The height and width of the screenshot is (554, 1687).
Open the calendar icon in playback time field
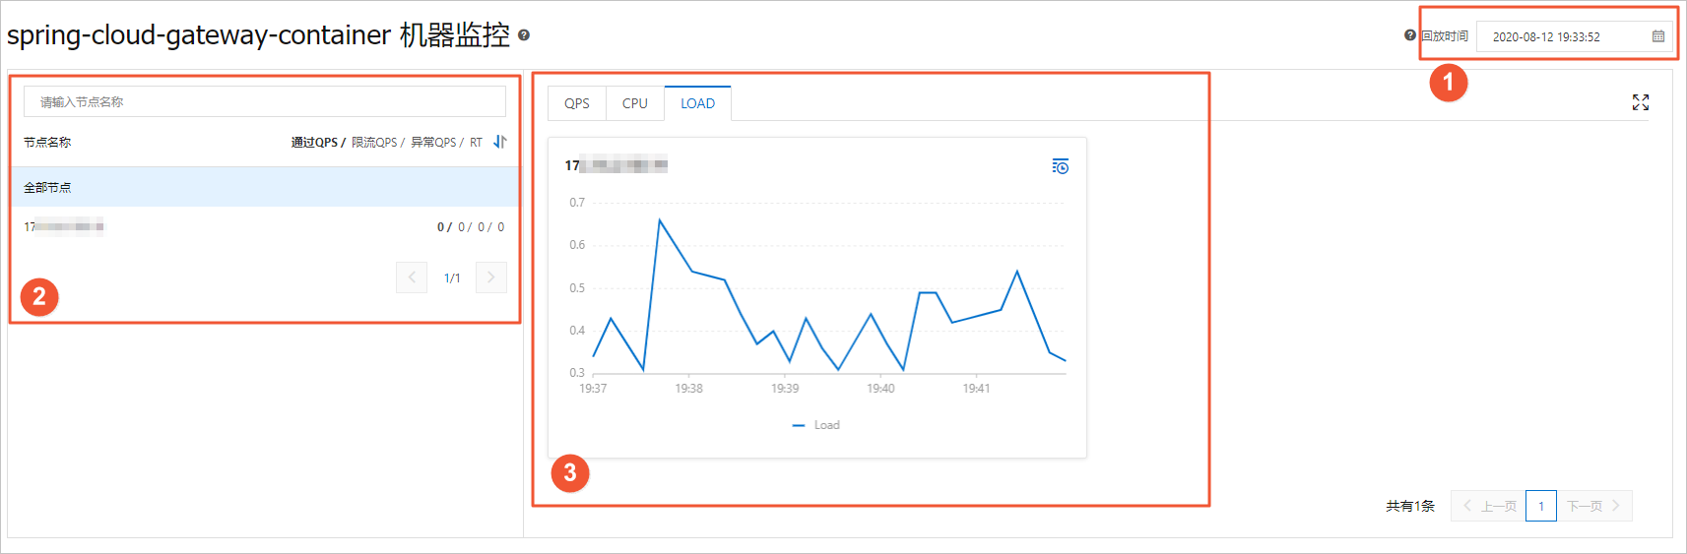coord(1658,36)
